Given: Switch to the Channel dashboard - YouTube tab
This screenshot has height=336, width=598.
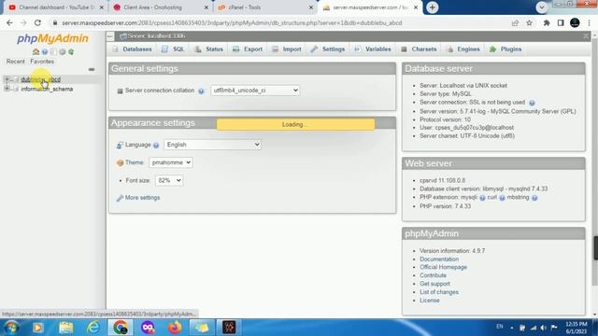Looking at the screenshot, I should coord(56,7).
